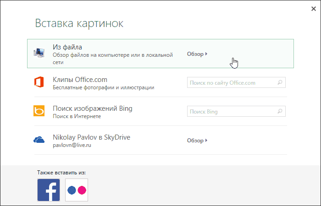Click the blue SkyDrive cloud icon
Screen dimensions: 321x206
(x=39, y=140)
